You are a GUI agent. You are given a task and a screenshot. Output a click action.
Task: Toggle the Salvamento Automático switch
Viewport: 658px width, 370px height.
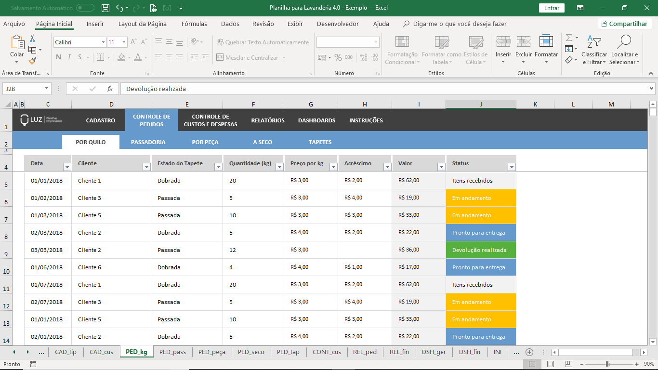85,8
